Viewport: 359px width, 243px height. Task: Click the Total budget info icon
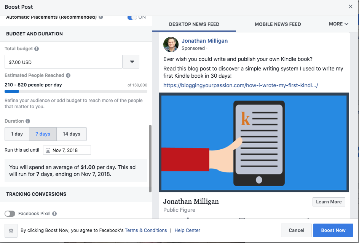click(x=37, y=49)
